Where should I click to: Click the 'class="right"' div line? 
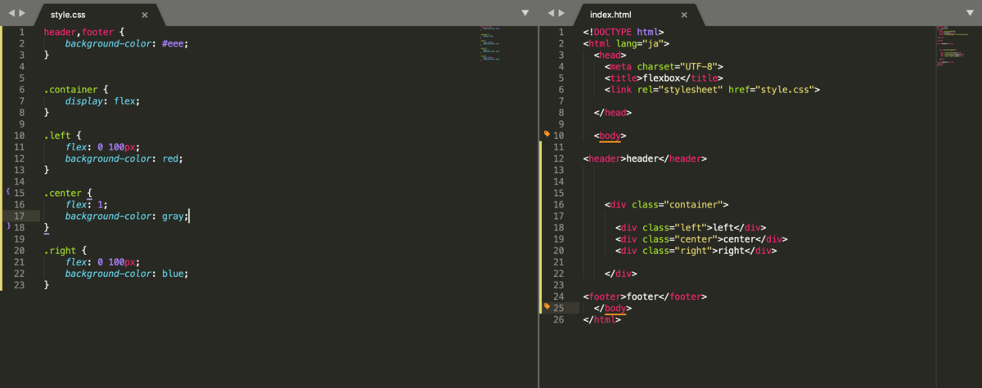(696, 250)
